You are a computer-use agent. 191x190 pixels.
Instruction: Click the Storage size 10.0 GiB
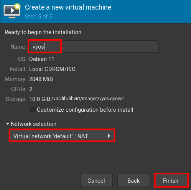40,99
